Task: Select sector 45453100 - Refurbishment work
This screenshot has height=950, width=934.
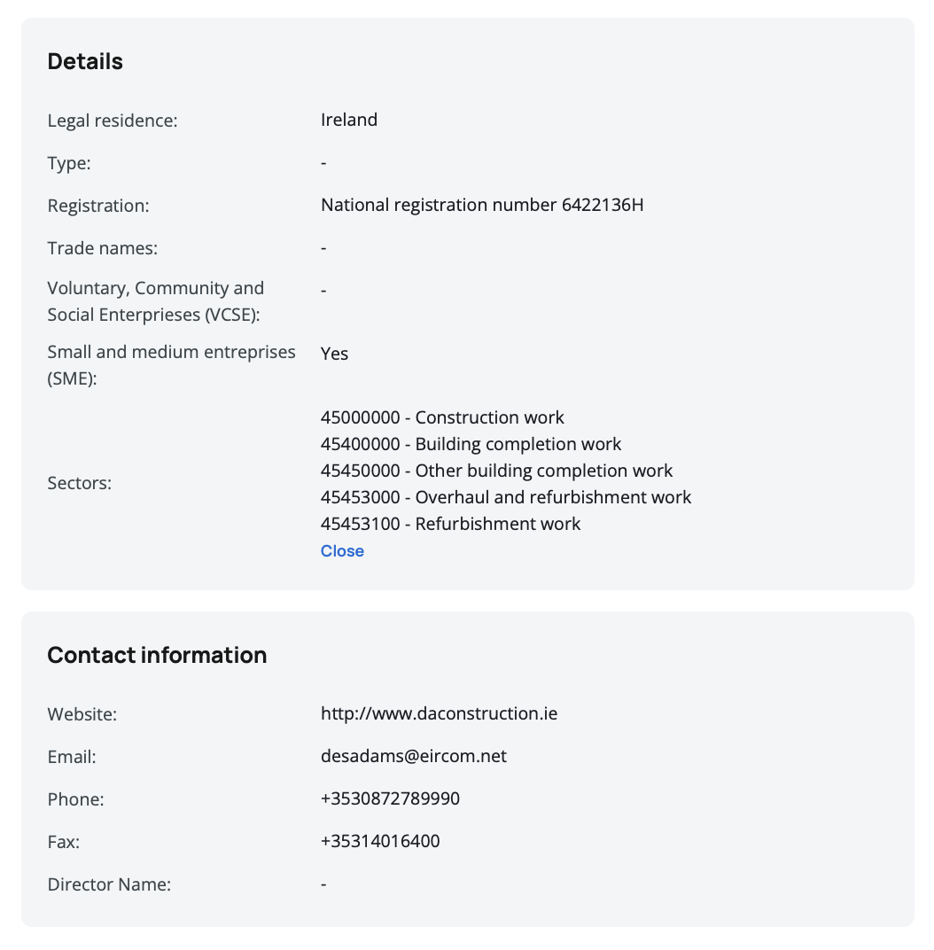Action: 450,524
